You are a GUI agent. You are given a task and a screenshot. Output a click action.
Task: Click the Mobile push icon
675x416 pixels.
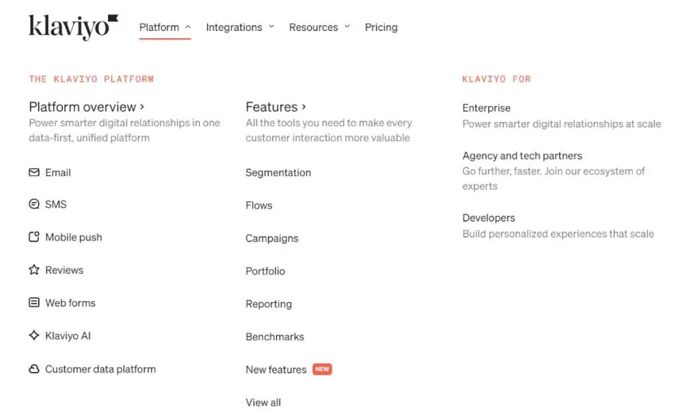click(x=34, y=237)
